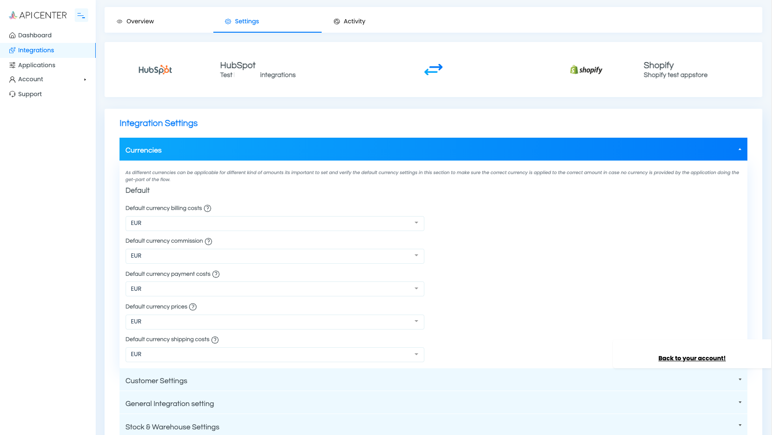Click the Back to your account link
This screenshot has width=774, height=435.
(x=691, y=358)
